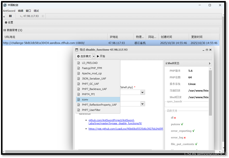Click the main window horizontal scrollbar
Image resolution: width=229 pixels, height=158 pixels.
(x=110, y=152)
